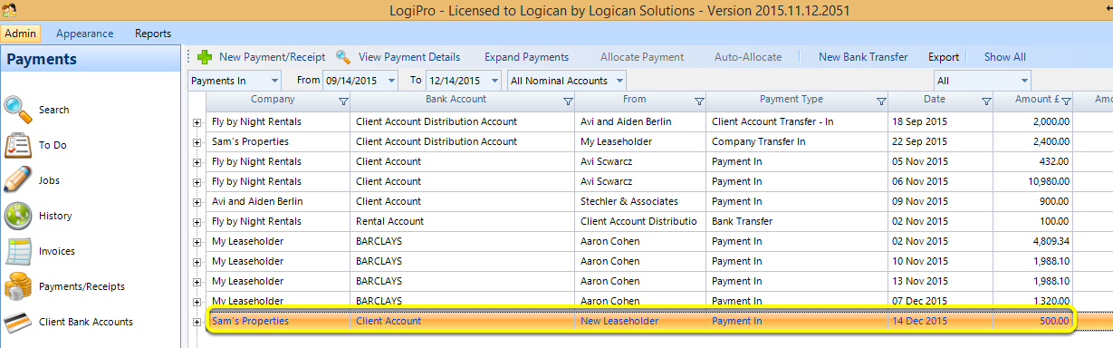The width and height of the screenshot is (1113, 348).
Task: Click View Payment Details button
Action: tap(409, 57)
